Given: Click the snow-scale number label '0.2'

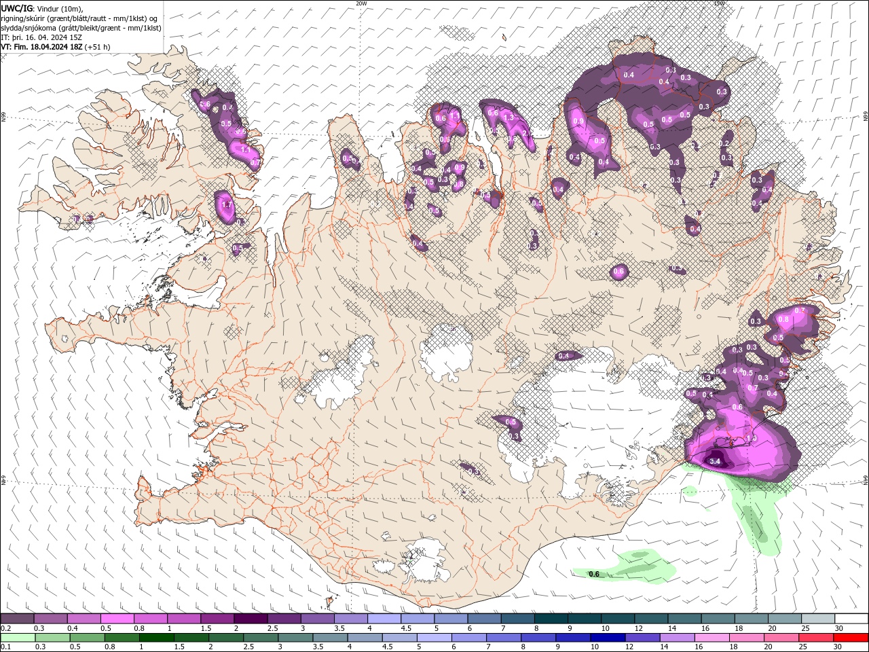Looking at the screenshot, I should point(6,628).
